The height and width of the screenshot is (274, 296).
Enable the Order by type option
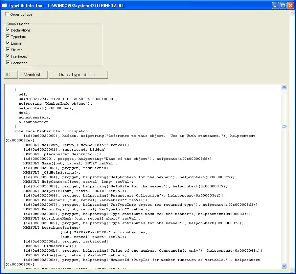tap(7, 14)
